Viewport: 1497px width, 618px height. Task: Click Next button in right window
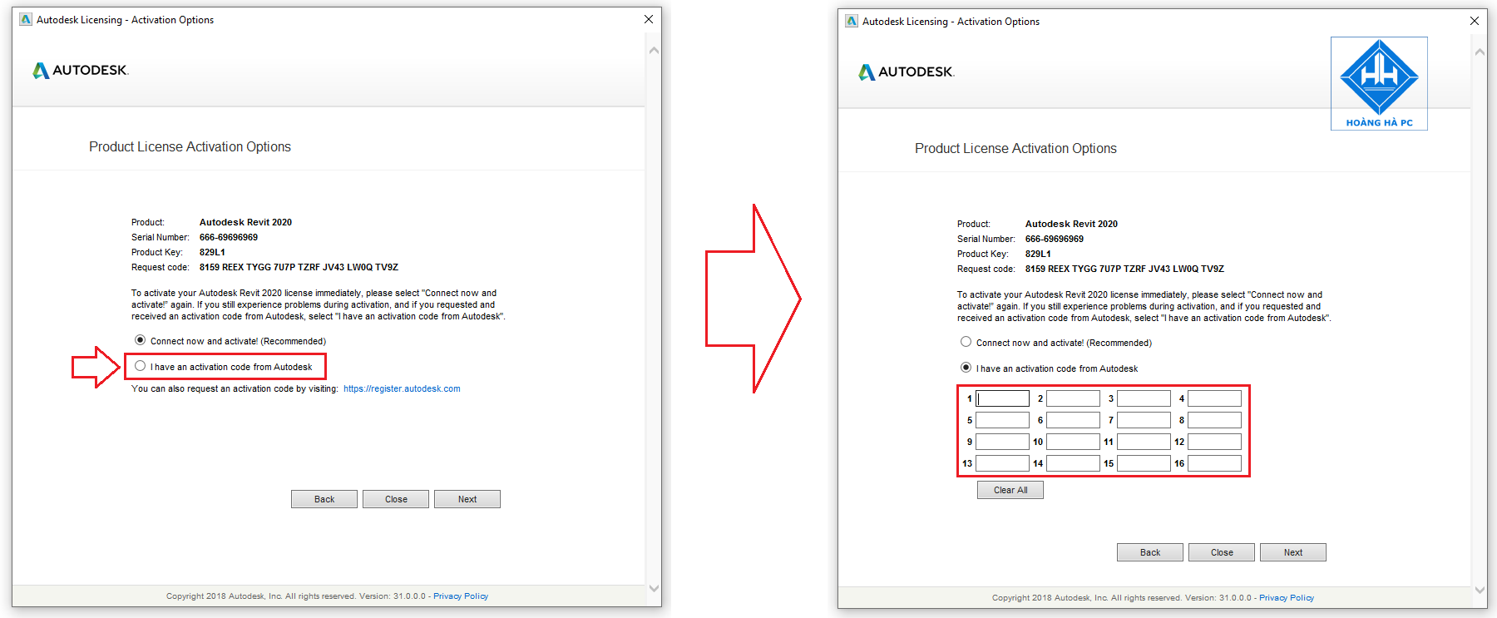[1293, 552]
